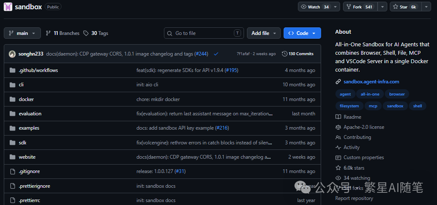This screenshot has width=437, height=205.
Task: Open the sandbox repository name link
Action: [28, 7]
